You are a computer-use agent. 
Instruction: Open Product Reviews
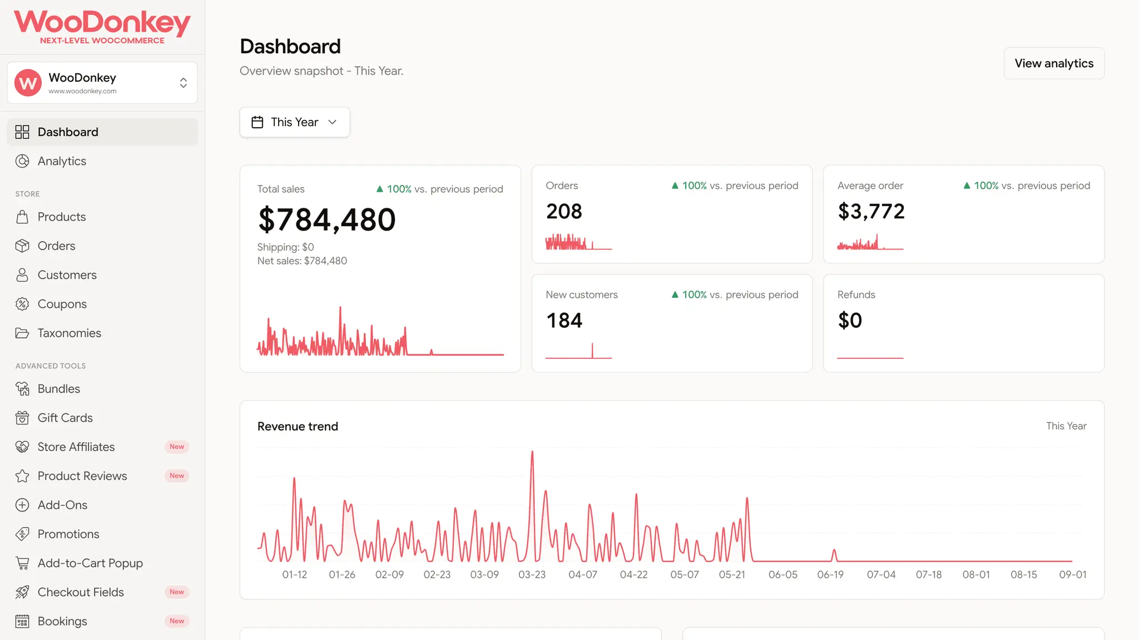pos(102,476)
